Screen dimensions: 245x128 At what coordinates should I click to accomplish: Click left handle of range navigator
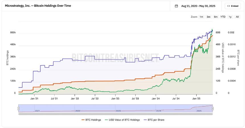[x=19, y=108]
